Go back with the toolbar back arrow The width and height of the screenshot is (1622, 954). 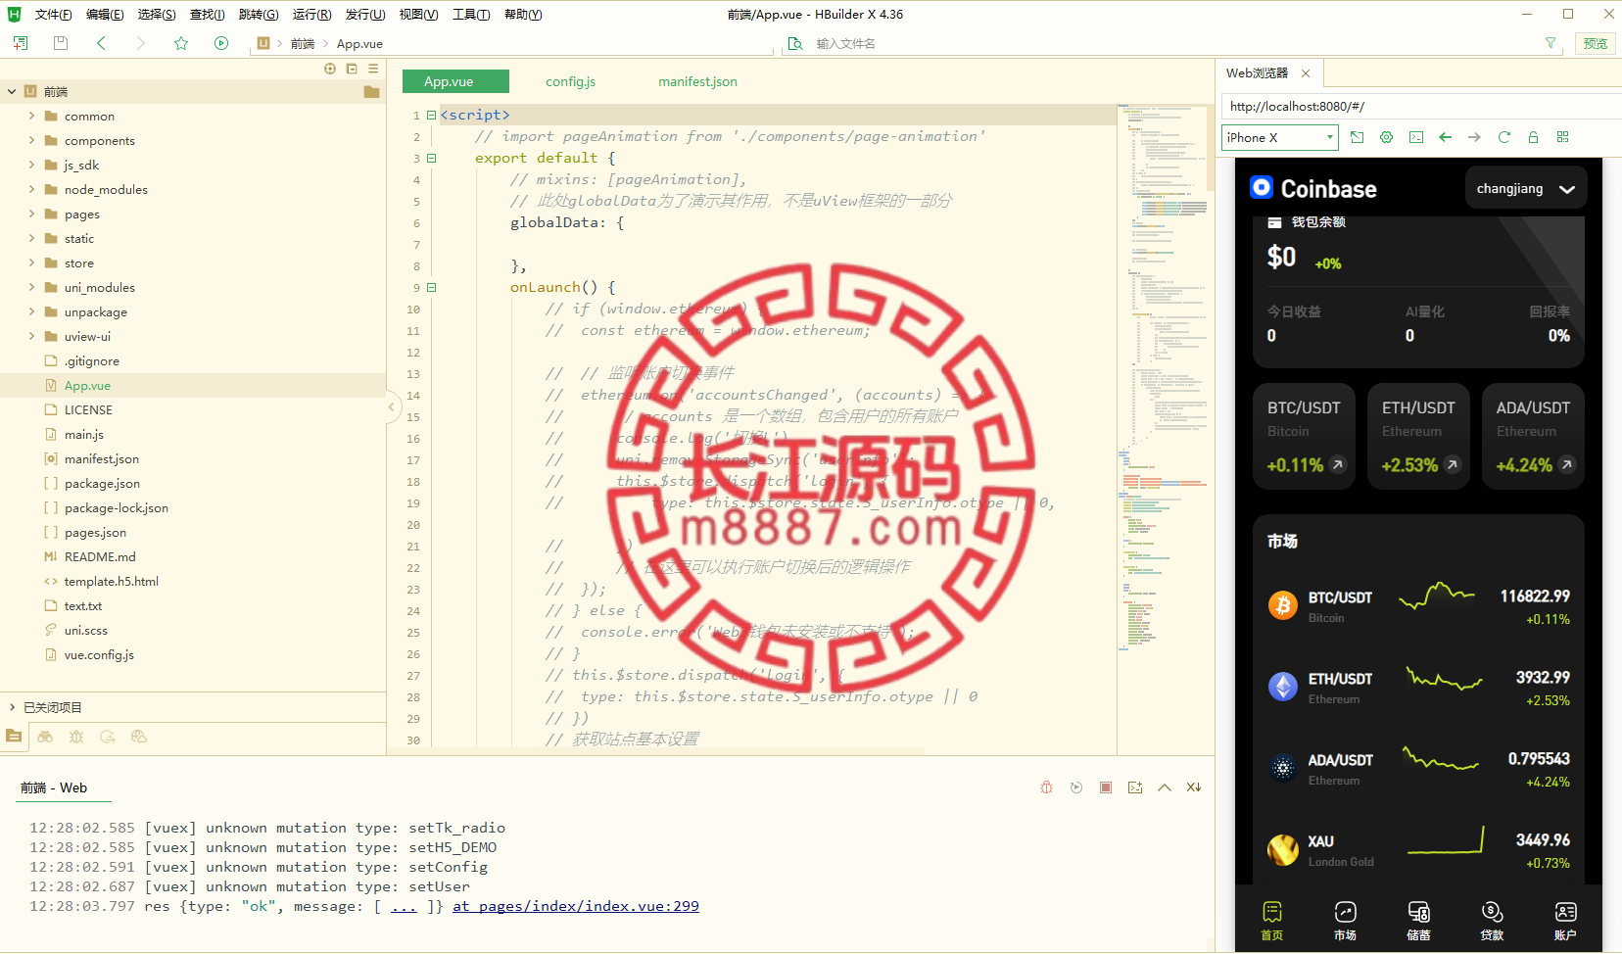101,43
